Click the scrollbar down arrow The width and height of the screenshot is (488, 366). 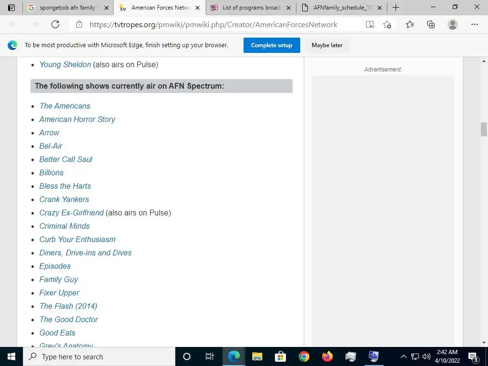pos(484,343)
